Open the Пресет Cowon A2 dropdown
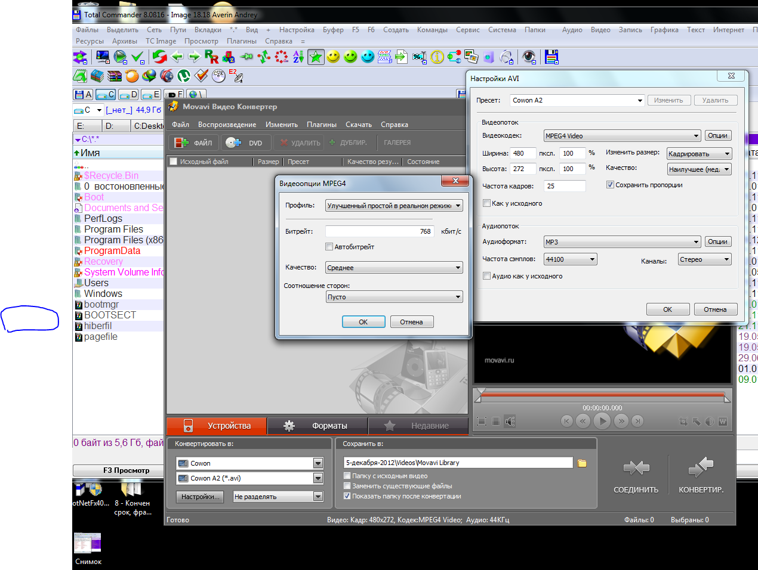 point(577,100)
